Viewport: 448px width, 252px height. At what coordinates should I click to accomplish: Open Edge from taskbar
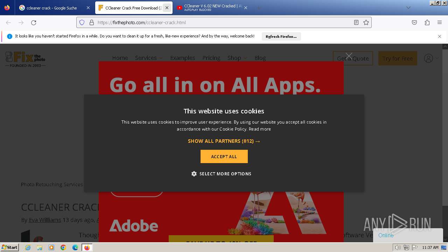click(x=75, y=247)
